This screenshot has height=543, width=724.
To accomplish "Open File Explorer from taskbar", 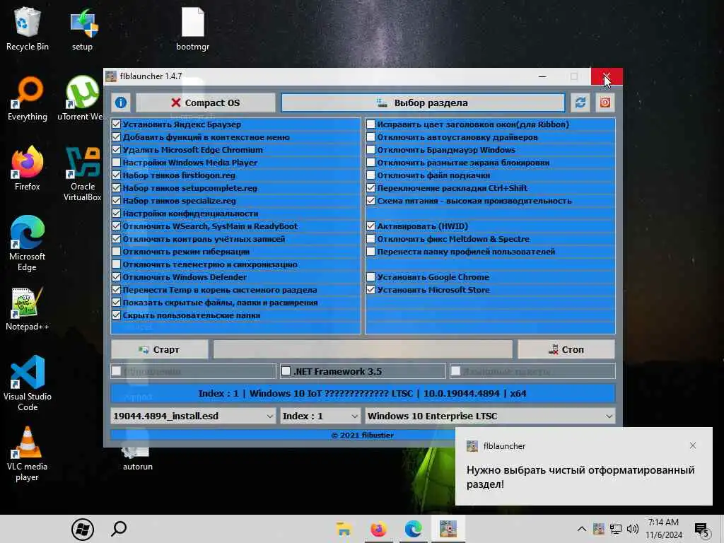I will point(344,529).
